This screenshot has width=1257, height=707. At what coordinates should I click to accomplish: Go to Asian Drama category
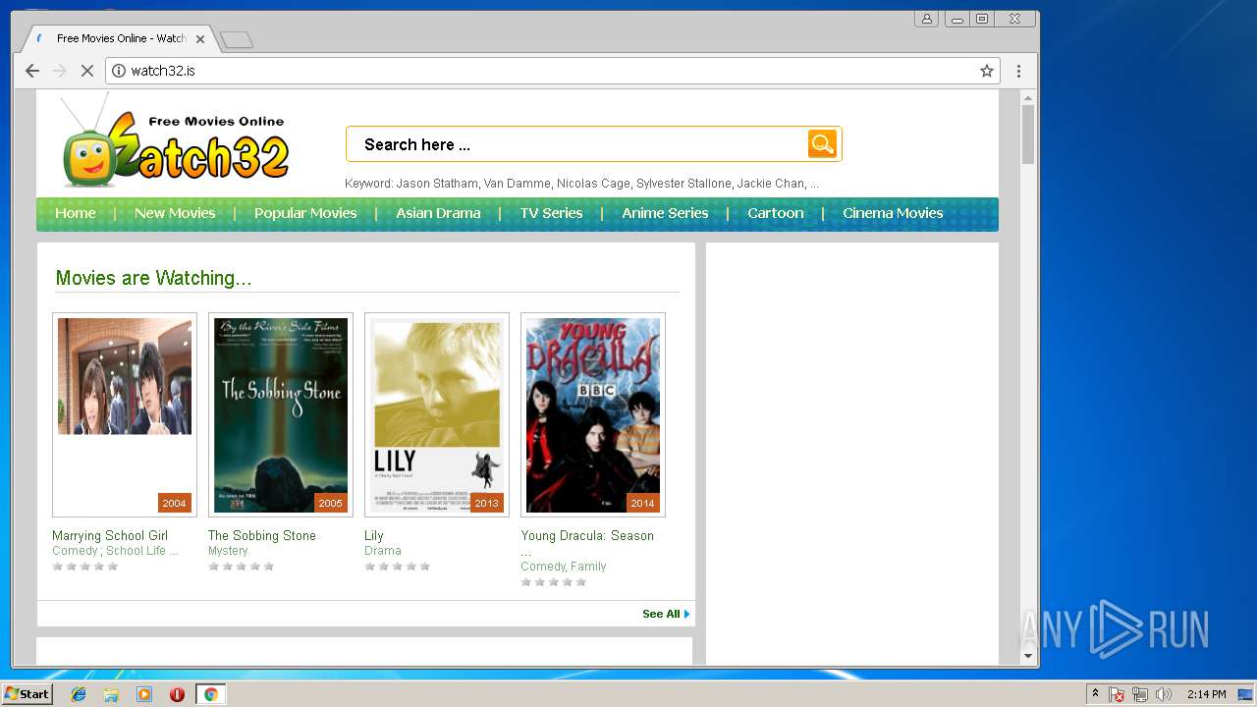click(438, 213)
